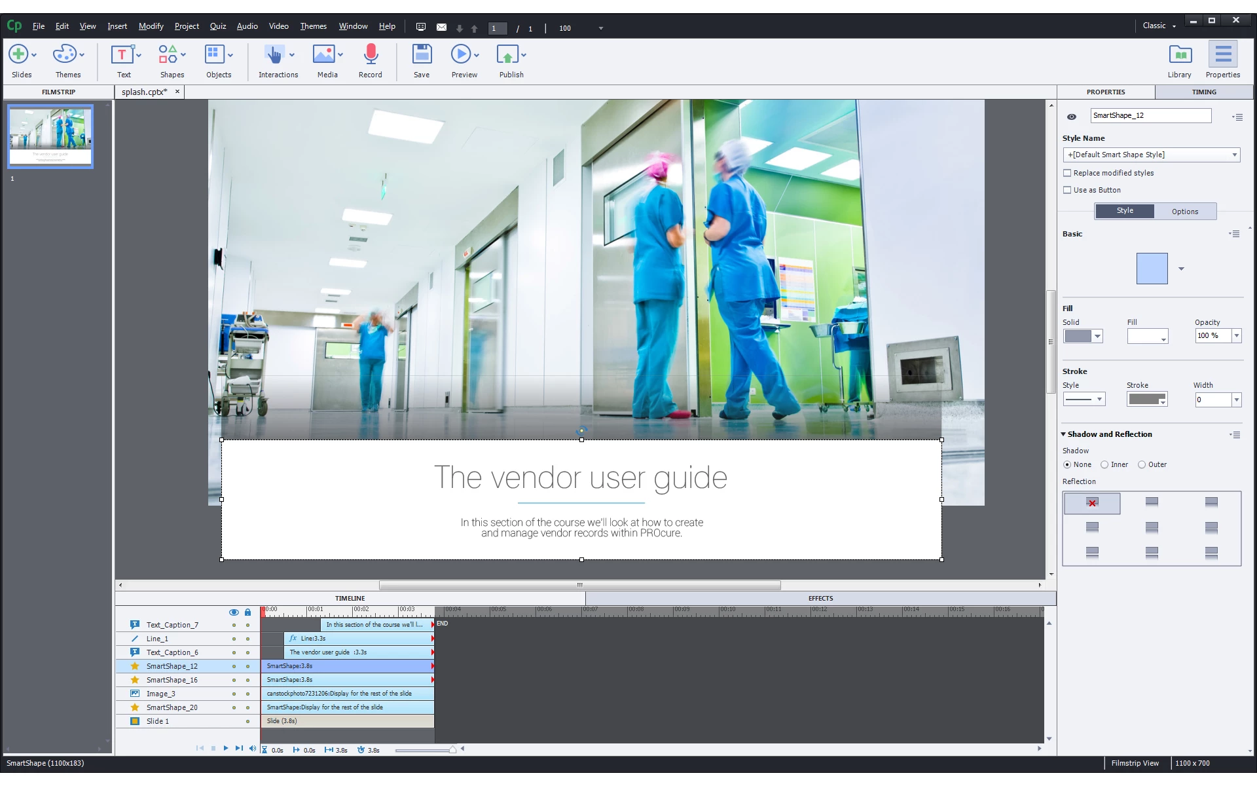This screenshot has width=1257, height=786.
Task: Select the None shadow radio button
Action: (x=1067, y=464)
